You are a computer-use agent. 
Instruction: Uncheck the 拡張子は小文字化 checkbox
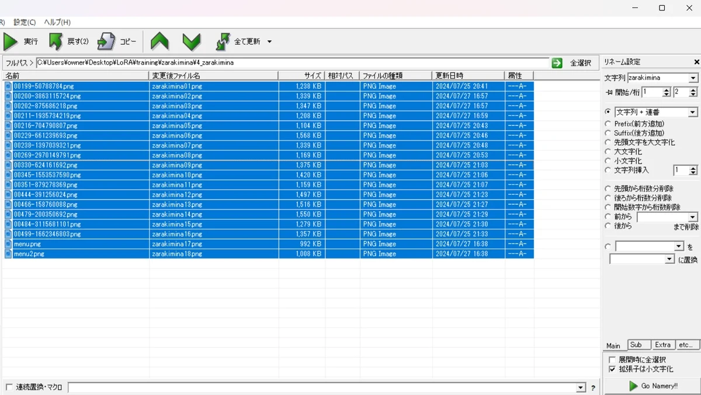tap(612, 369)
